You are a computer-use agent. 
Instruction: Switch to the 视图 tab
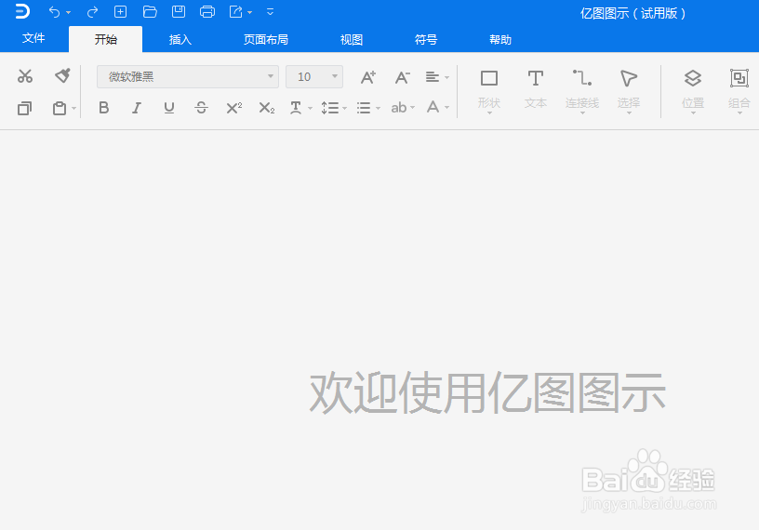tap(352, 40)
